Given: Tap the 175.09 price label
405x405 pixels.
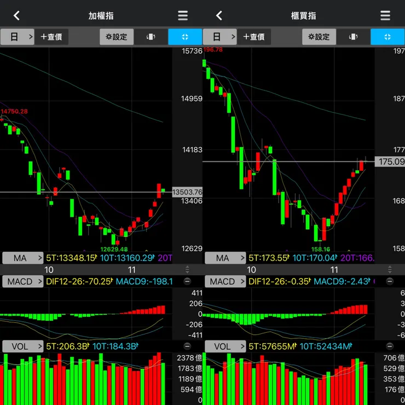Looking at the screenshot, I should click(x=390, y=161).
